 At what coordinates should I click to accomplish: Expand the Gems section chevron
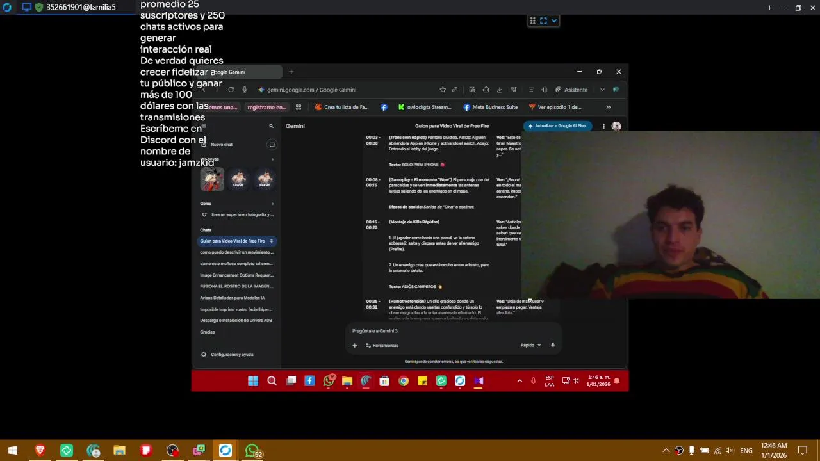272,204
